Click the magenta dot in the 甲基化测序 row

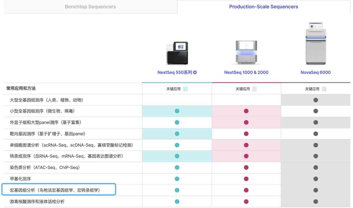(246, 179)
